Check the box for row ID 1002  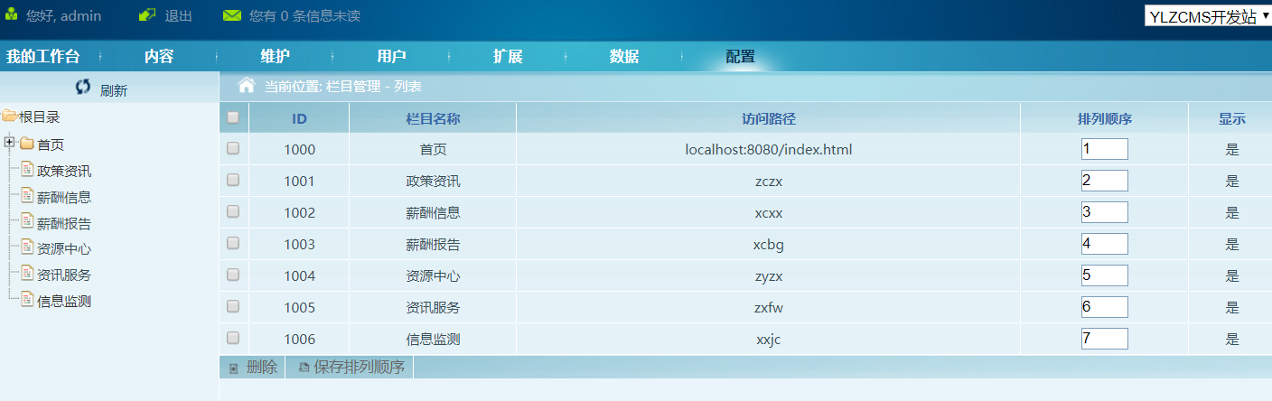(x=233, y=211)
